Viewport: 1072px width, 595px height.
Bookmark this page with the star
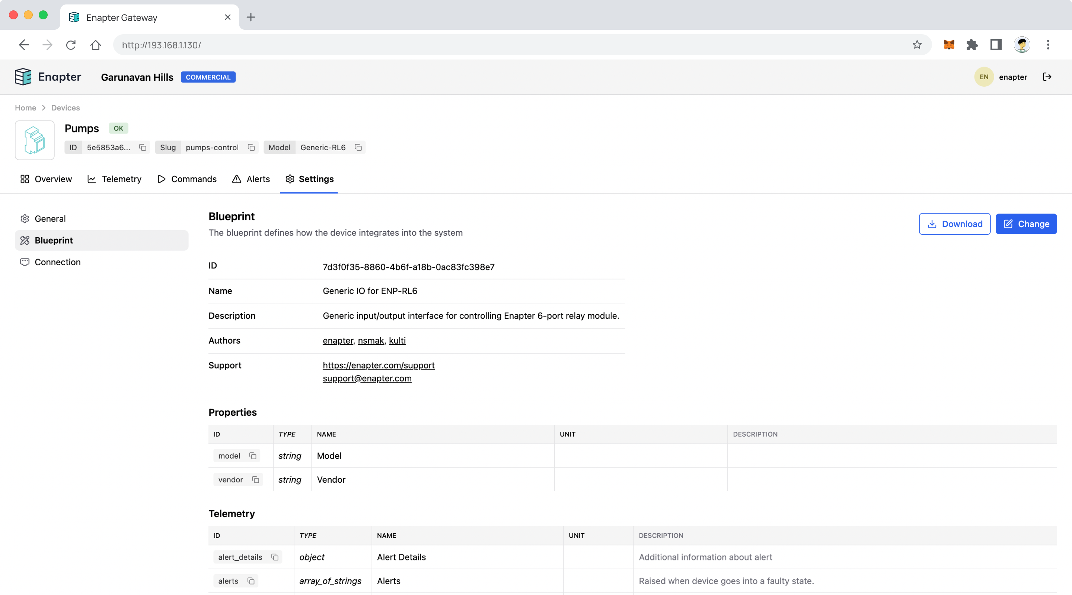(x=917, y=45)
